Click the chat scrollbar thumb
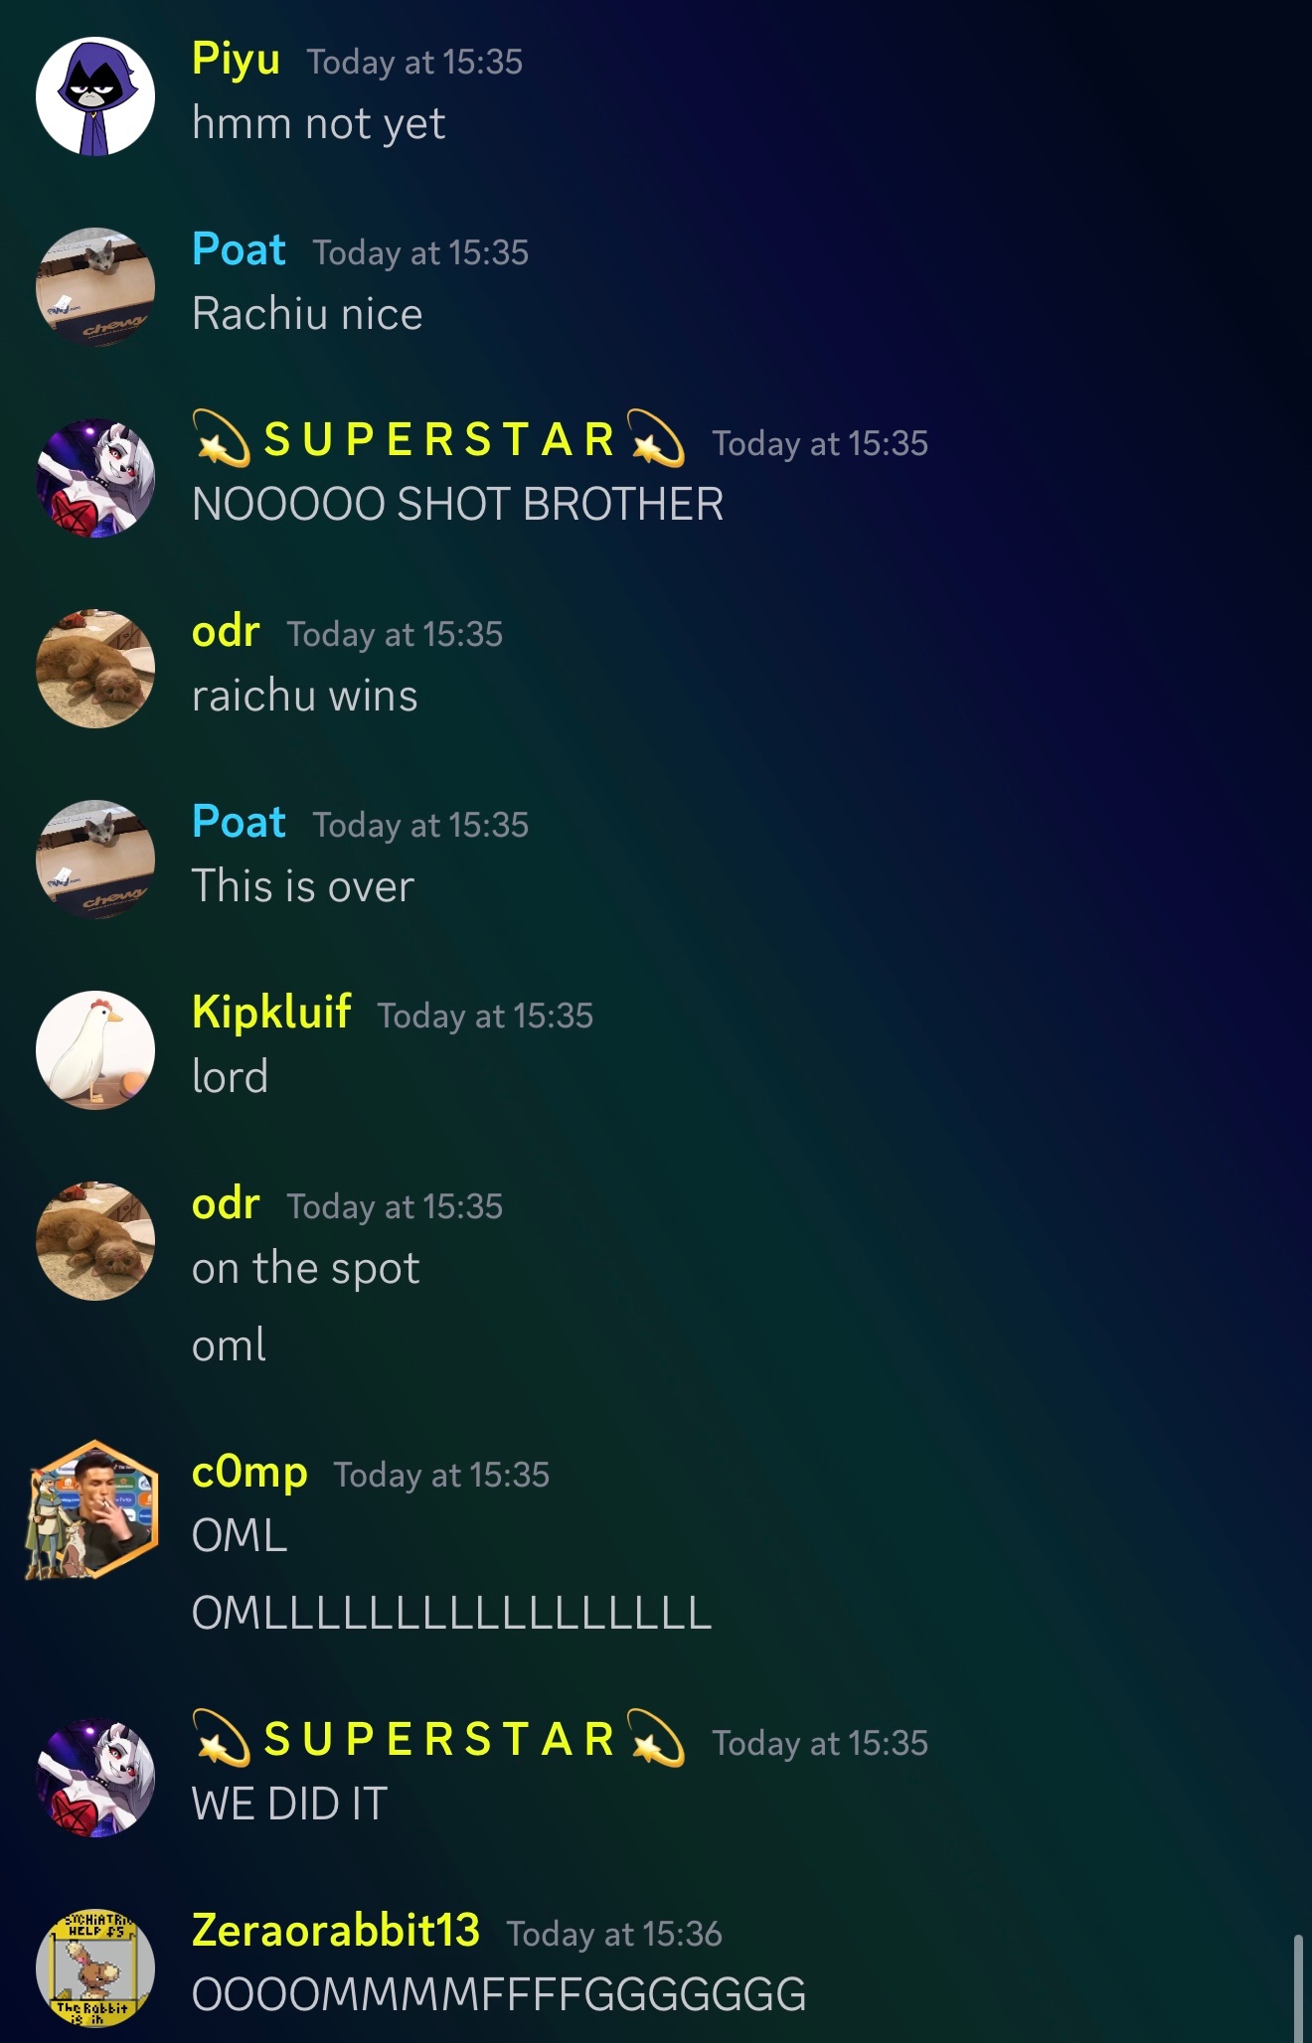The image size is (1312, 2043). click(x=1299, y=1987)
